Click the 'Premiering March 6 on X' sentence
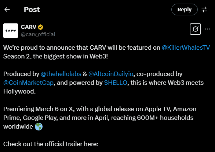The image size is (215, 152). [39, 109]
